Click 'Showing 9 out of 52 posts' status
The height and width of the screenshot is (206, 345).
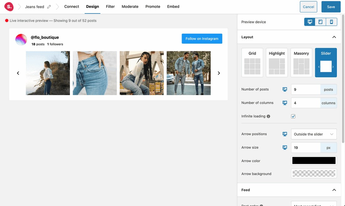(x=75, y=21)
